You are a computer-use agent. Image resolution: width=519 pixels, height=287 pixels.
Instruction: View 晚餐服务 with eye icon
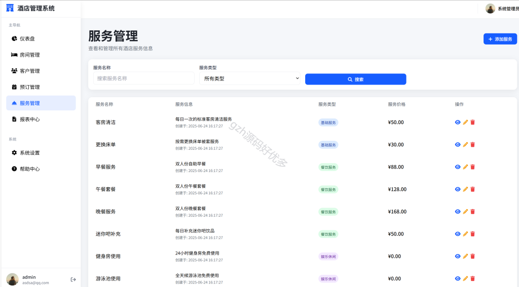(x=458, y=212)
